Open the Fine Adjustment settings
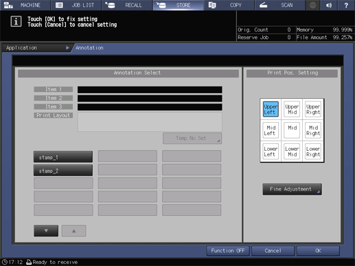The image size is (355, 266). tap(292, 189)
